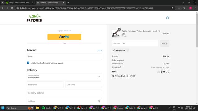Show hidden system tray icons
The height and width of the screenshot is (111, 198).
[169, 108]
